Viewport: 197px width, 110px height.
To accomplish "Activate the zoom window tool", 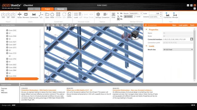I will click(53, 25).
